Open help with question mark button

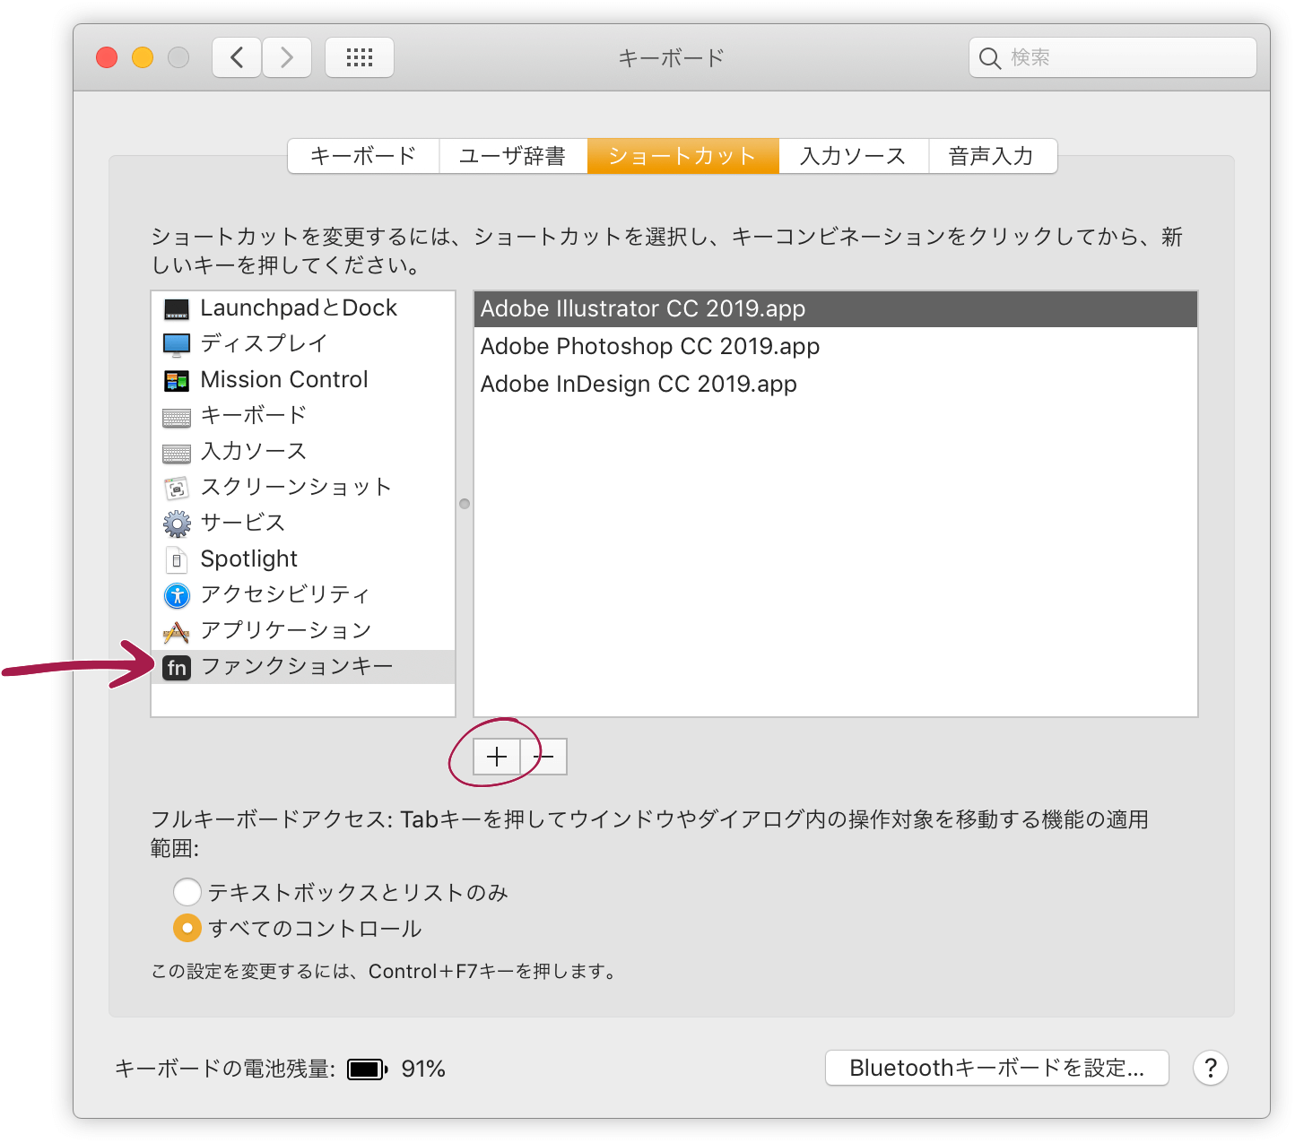(x=1211, y=1068)
